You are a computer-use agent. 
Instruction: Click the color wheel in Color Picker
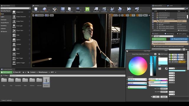click(x=138, y=66)
